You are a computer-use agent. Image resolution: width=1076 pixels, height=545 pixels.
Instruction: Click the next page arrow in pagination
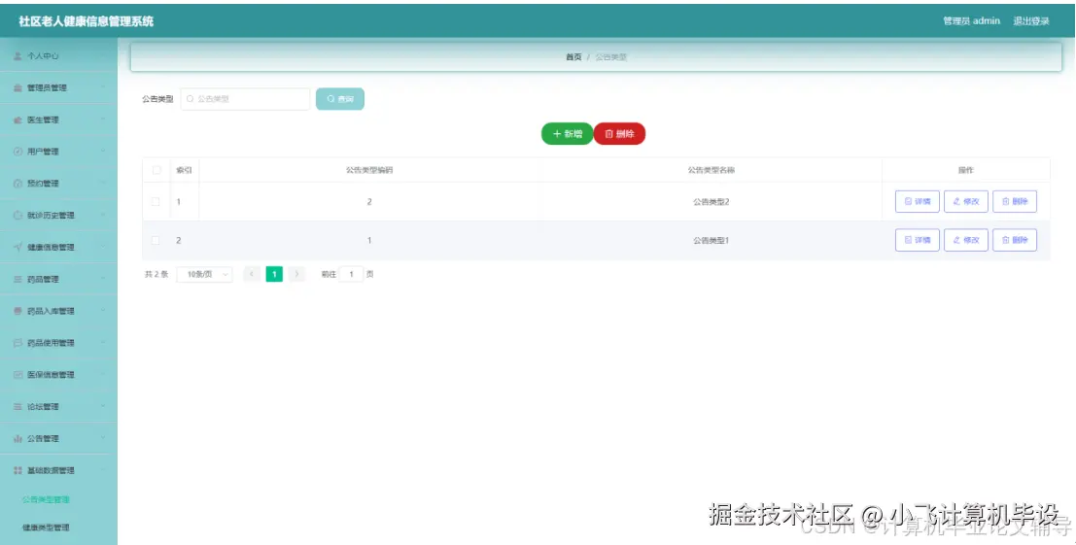[296, 274]
